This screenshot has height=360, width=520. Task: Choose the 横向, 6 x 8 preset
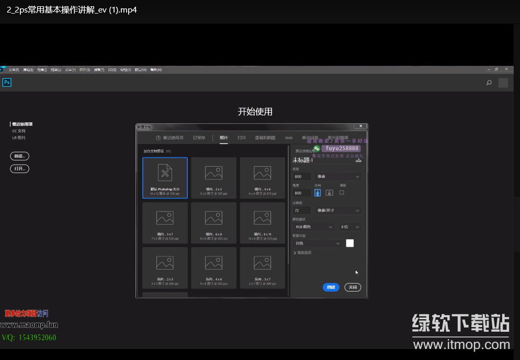pyautogui.click(x=213, y=223)
